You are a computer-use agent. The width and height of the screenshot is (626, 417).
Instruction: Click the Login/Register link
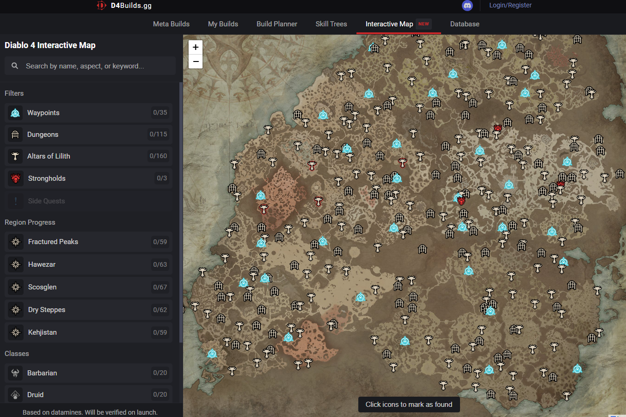[x=510, y=5]
